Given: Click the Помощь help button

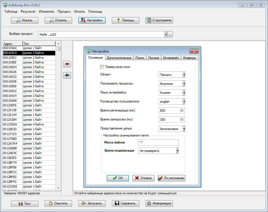Looking at the screenshot, I should (125, 20).
